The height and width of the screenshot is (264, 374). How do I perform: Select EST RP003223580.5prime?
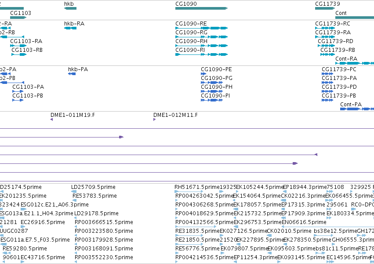76,235
